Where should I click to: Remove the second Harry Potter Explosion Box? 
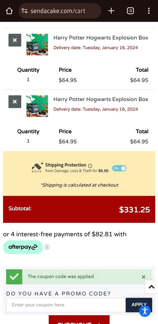tap(15, 102)
